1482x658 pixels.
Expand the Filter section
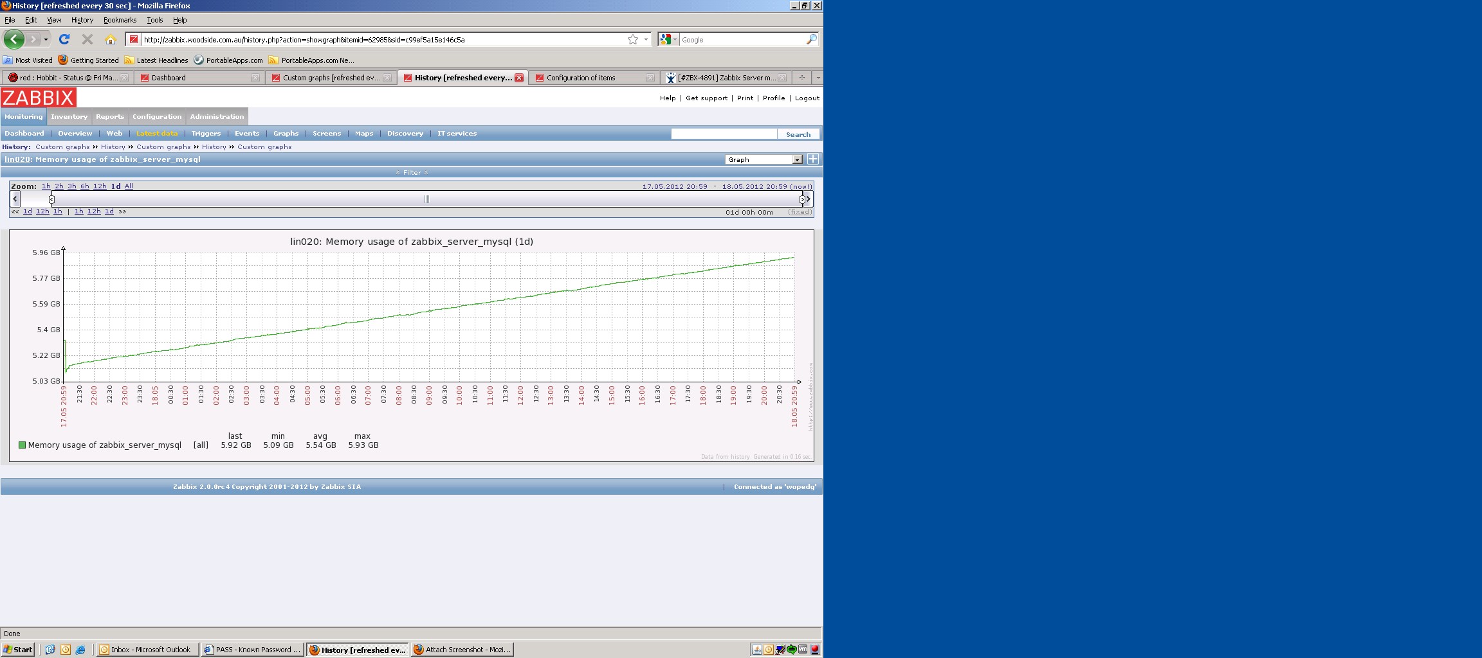coord(412,172)
